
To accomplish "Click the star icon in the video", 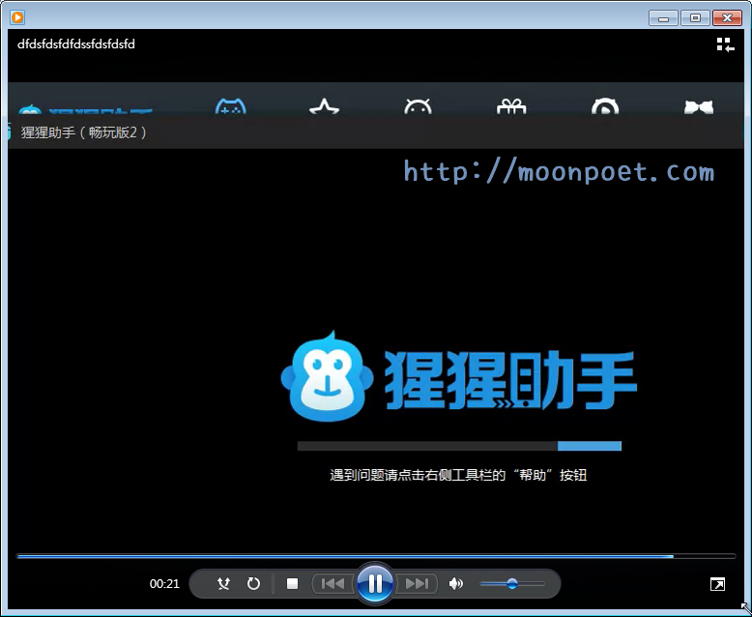I will (x=324, y=108).
